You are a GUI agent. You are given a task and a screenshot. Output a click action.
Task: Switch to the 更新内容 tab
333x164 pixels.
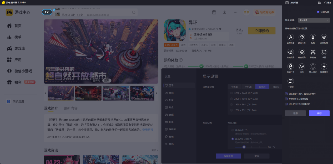pos(70,108)
